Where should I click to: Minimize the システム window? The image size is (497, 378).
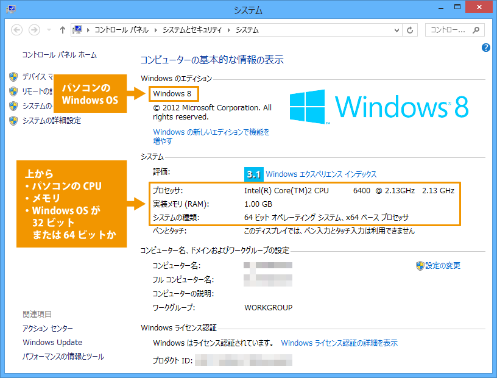441,7
